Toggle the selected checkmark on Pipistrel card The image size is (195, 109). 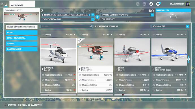[80, 40]
